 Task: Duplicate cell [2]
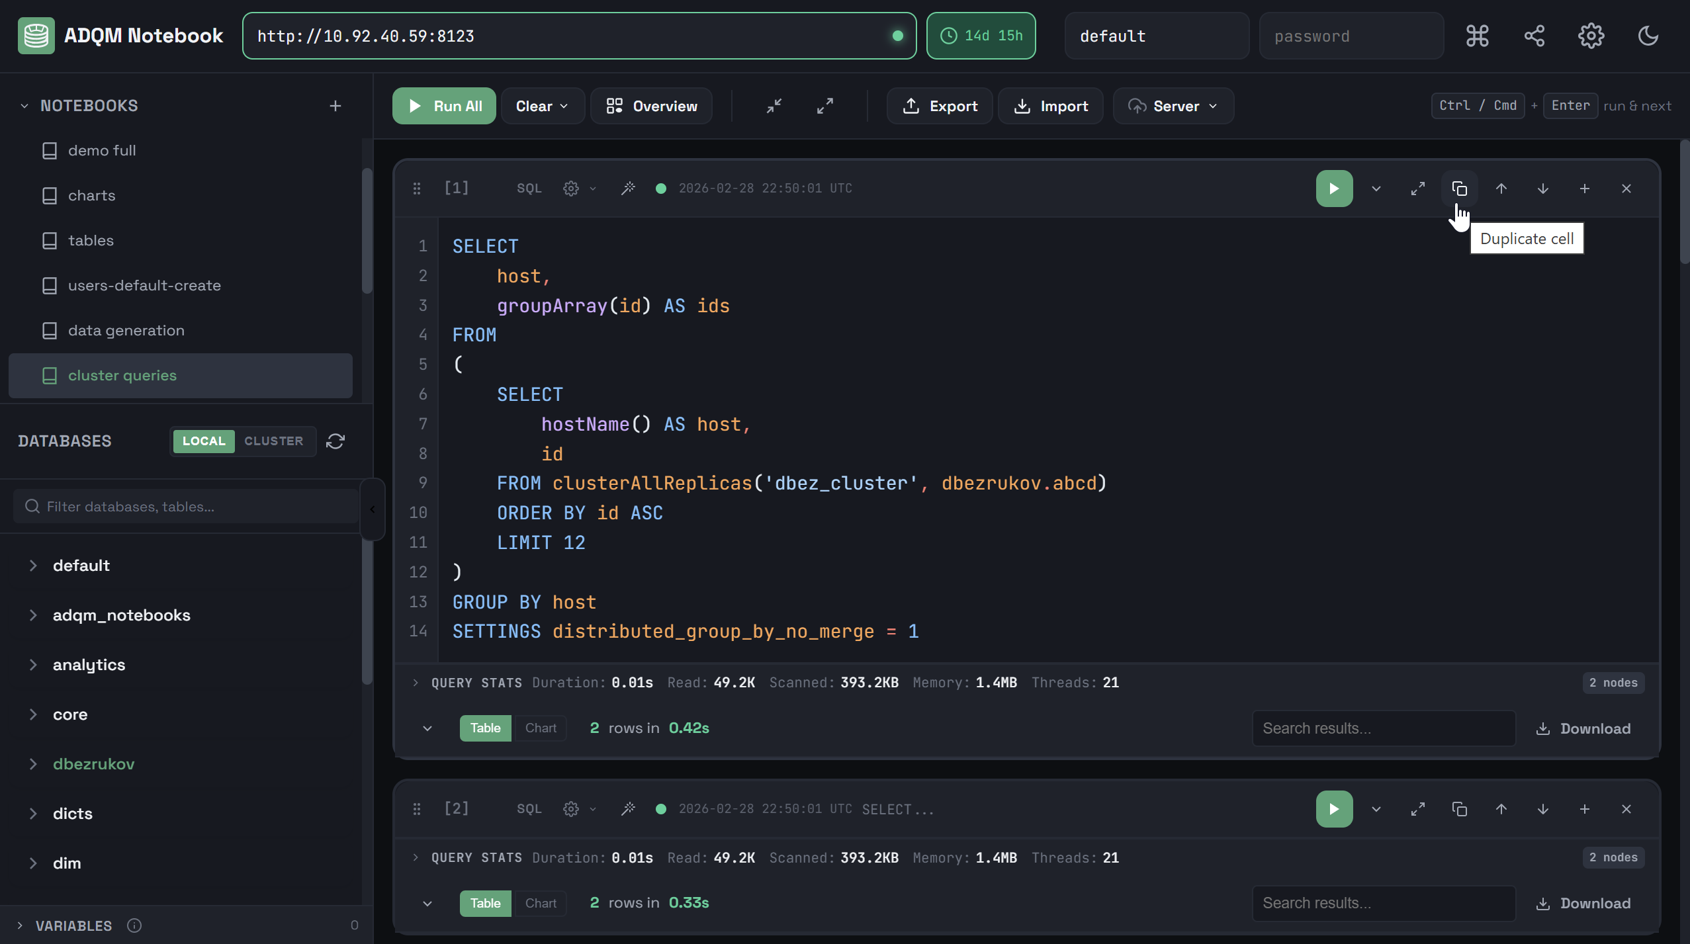coord(1459,809)
